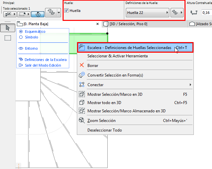Select the Arrow selection tool
The image size is (212, 169).
pos(8,28)
